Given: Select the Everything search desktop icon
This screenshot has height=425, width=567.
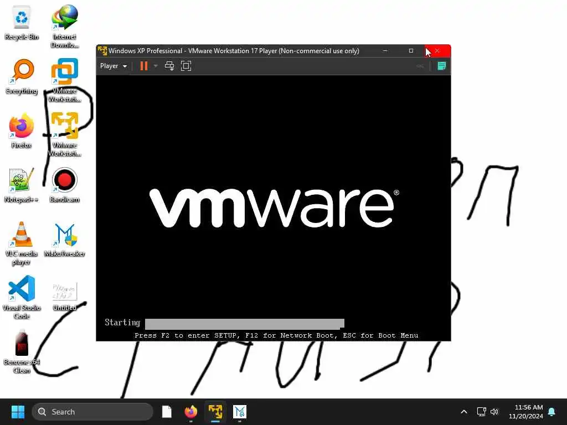Looking at the screenshot, I should tap(22, 77).
